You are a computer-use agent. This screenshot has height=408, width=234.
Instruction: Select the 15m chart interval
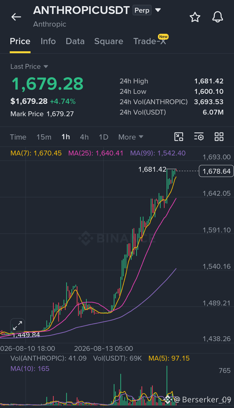[44, 137]
